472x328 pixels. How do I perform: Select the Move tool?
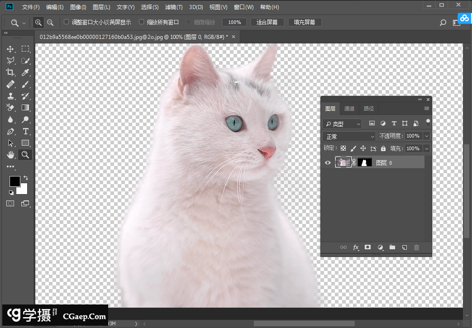point(10,49)
